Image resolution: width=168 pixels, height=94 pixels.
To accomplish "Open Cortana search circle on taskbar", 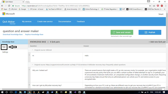I will tap(6, 92).
